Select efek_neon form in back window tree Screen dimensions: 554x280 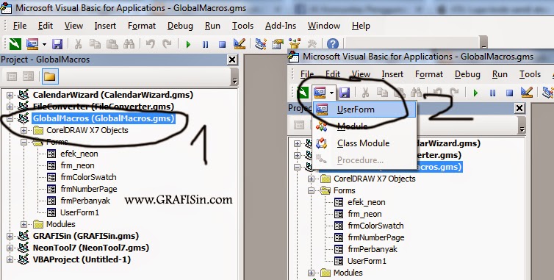tap(79, 154)
